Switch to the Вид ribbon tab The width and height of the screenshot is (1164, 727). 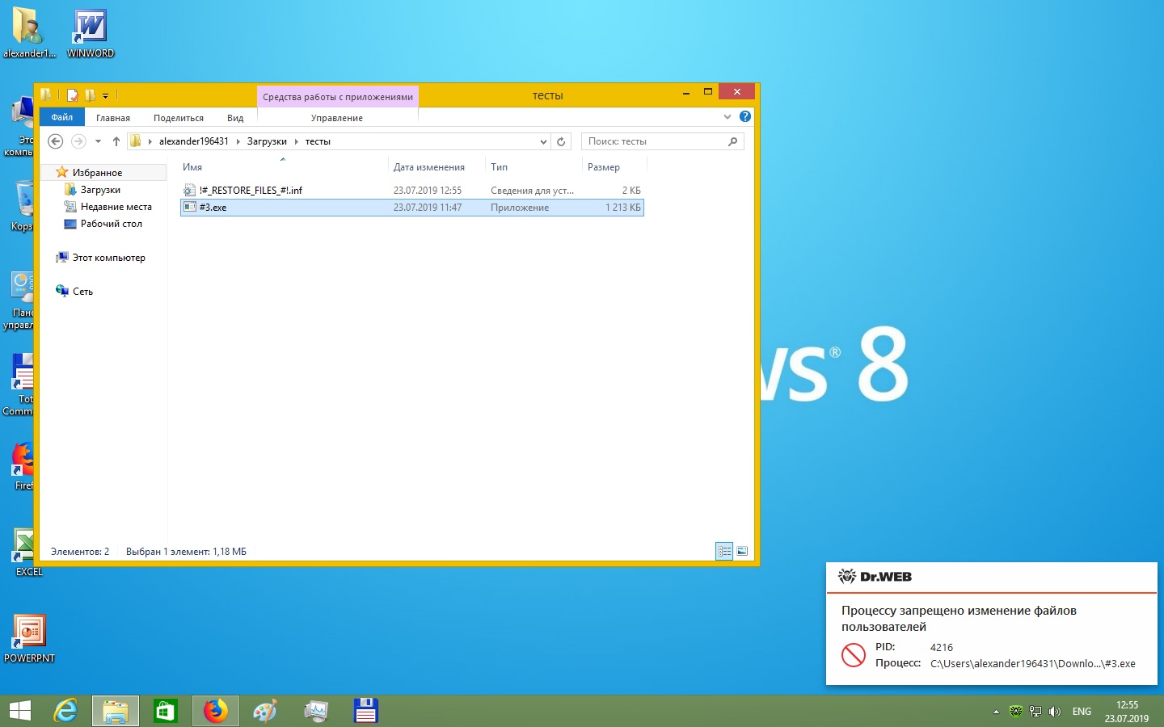coord(235,118)
